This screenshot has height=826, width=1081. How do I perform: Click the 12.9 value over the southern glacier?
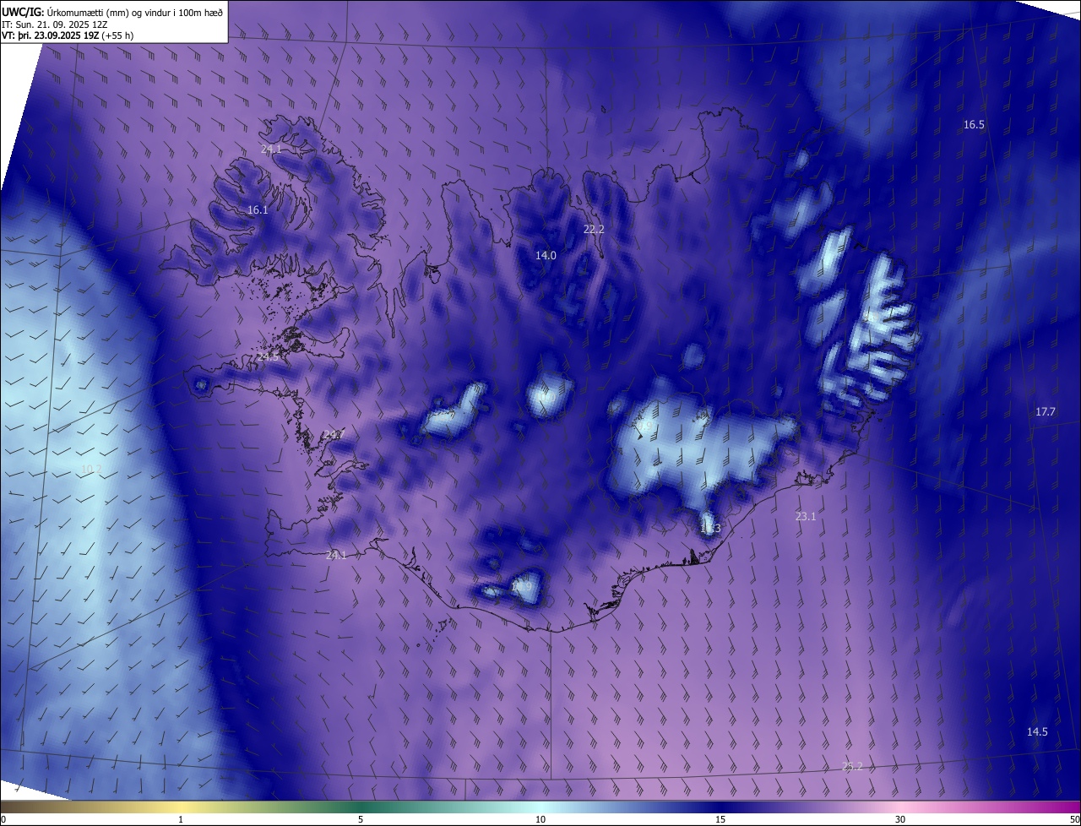click(522, 587)
